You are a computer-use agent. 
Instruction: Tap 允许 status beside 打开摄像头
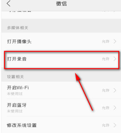coord(106,41)
